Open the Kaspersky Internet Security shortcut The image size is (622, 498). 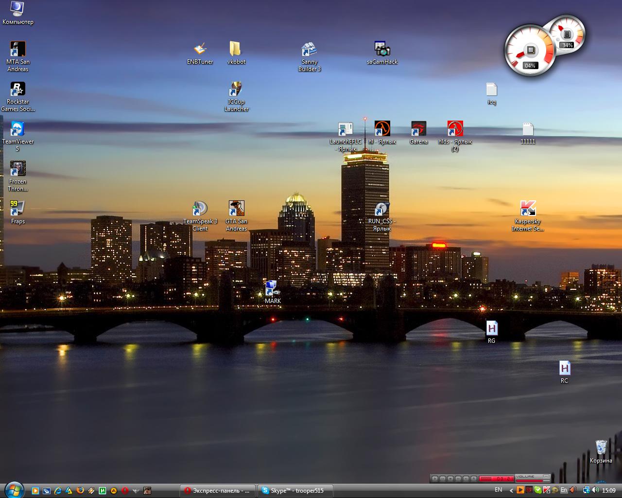(x=528, y=209)
